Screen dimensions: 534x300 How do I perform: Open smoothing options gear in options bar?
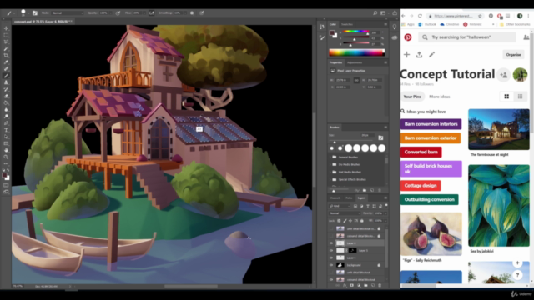click(x=192, y=13)
